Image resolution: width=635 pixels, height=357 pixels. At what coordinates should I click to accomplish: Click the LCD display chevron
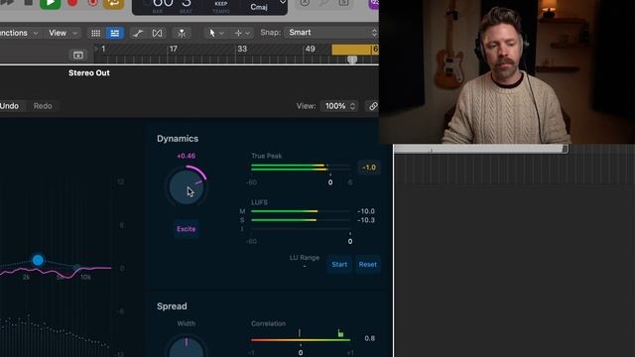tap(283, 3)
